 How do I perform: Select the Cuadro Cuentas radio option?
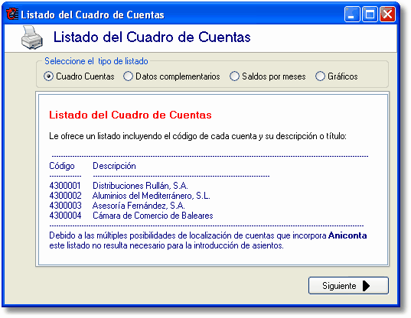click(x=49, y=76)
